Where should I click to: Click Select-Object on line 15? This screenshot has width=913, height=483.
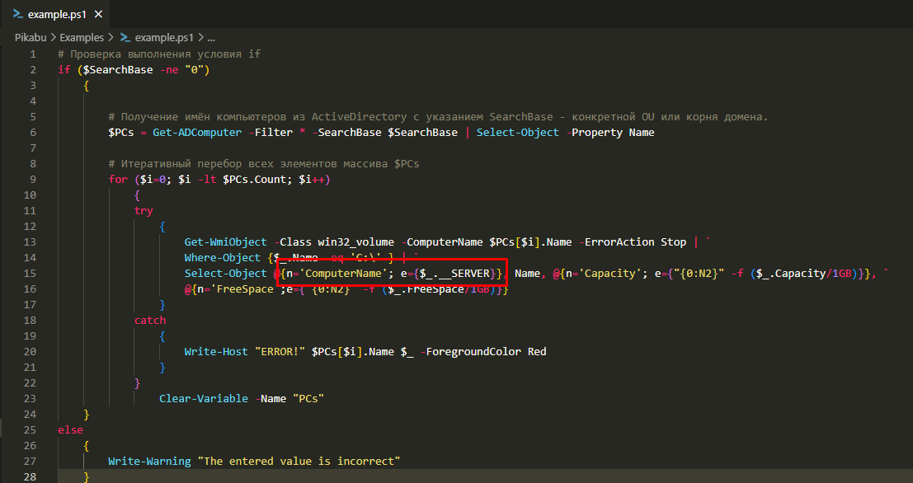coord(226,274)
